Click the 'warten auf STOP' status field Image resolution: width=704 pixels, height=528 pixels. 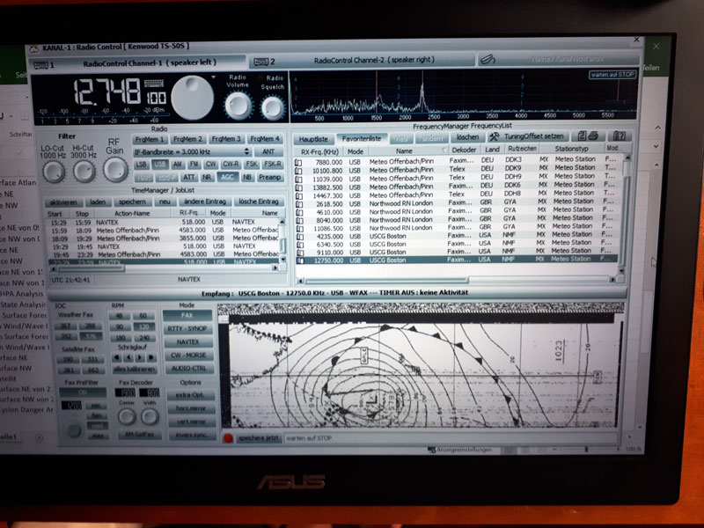tap(451, 437)
